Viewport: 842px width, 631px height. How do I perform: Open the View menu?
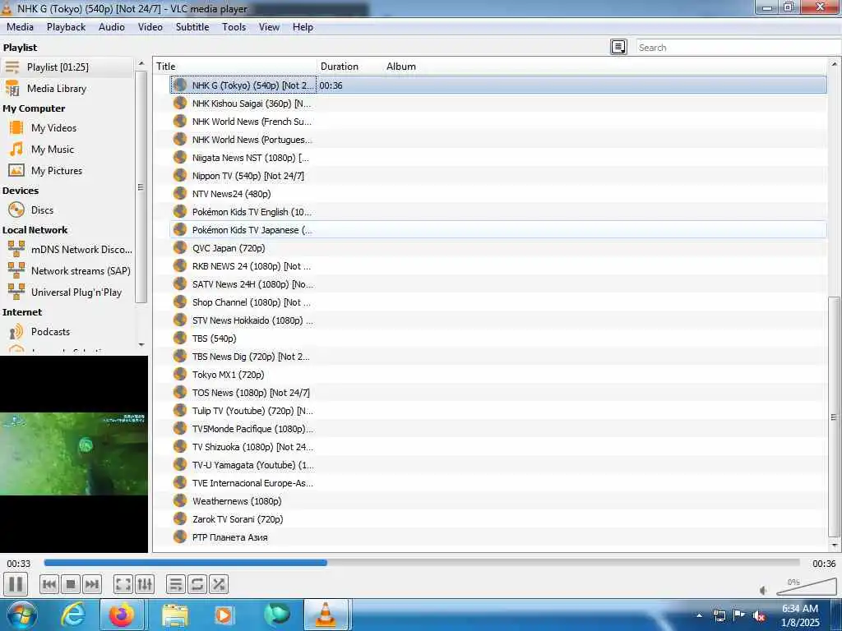(x=269, y=27)
